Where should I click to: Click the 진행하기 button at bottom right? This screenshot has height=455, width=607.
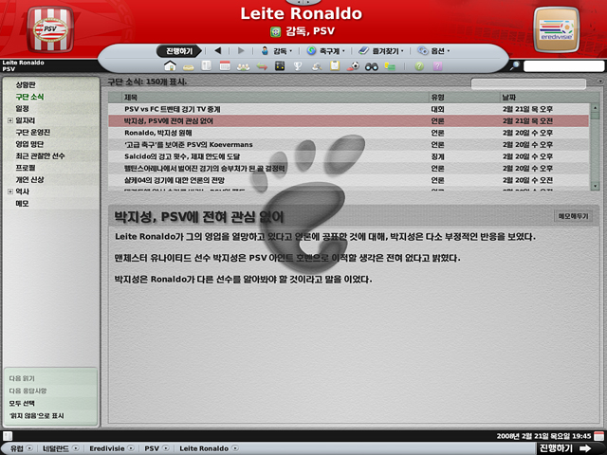(564, 448)
